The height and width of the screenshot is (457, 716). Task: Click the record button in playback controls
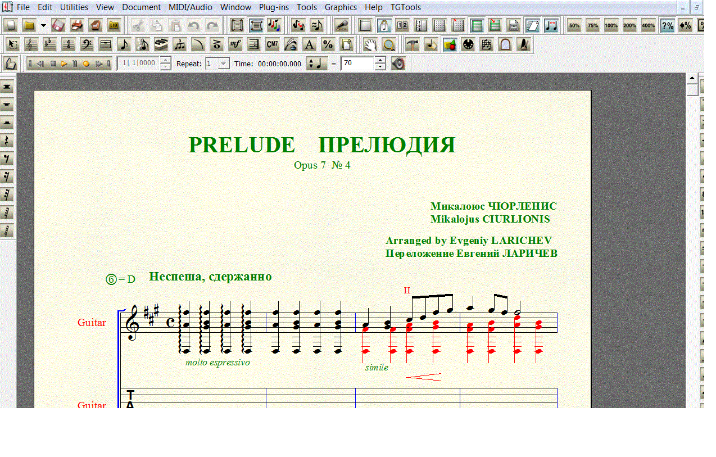coord(86,64)
